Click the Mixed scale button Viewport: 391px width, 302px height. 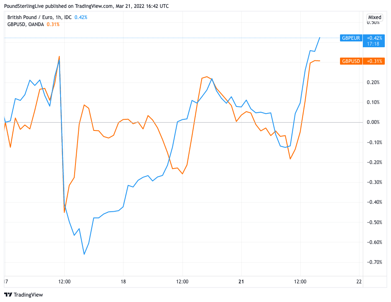(374, 17)
